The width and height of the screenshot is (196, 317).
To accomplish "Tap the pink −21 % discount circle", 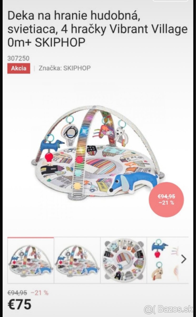I will click(166, 200).
